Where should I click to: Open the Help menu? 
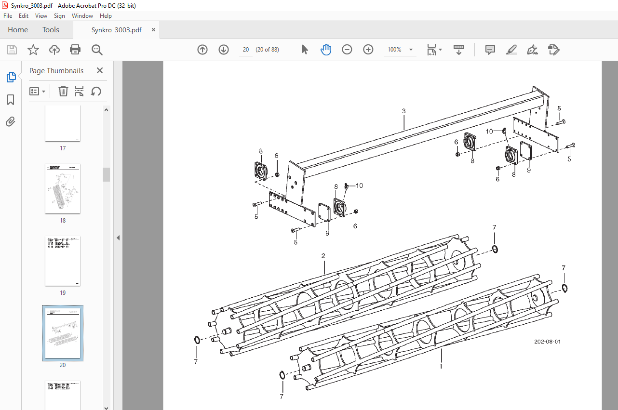[106, 16]
